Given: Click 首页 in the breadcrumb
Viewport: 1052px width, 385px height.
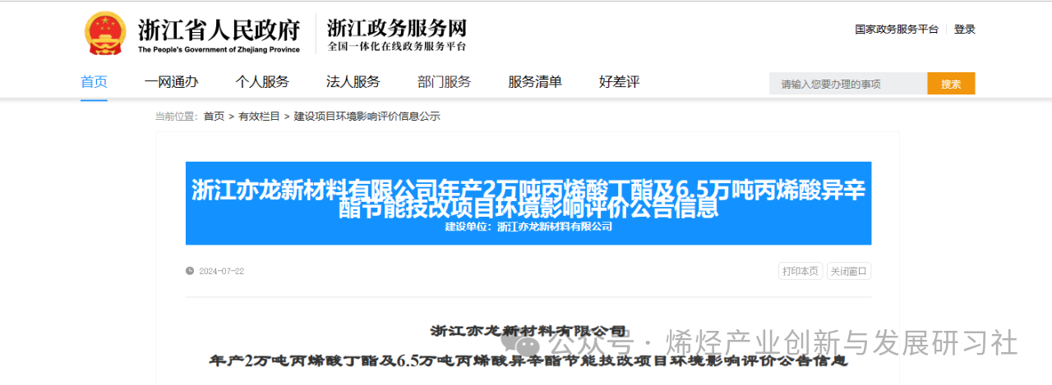Looking at the screenshot, I should [214, 117].
